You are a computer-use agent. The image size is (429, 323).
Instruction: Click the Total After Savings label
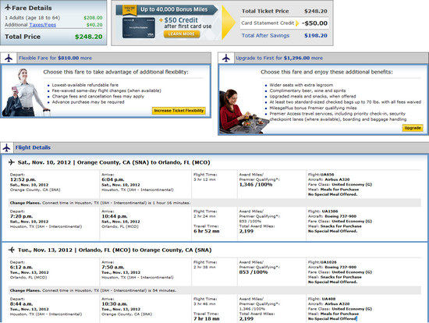265,36
